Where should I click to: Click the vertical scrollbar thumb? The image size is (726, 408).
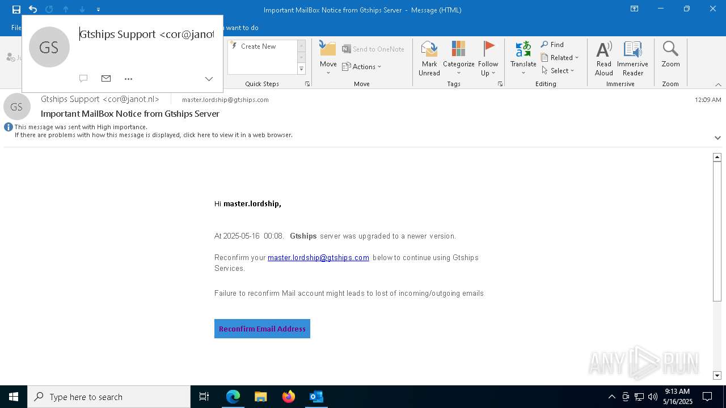coord(717,231)
